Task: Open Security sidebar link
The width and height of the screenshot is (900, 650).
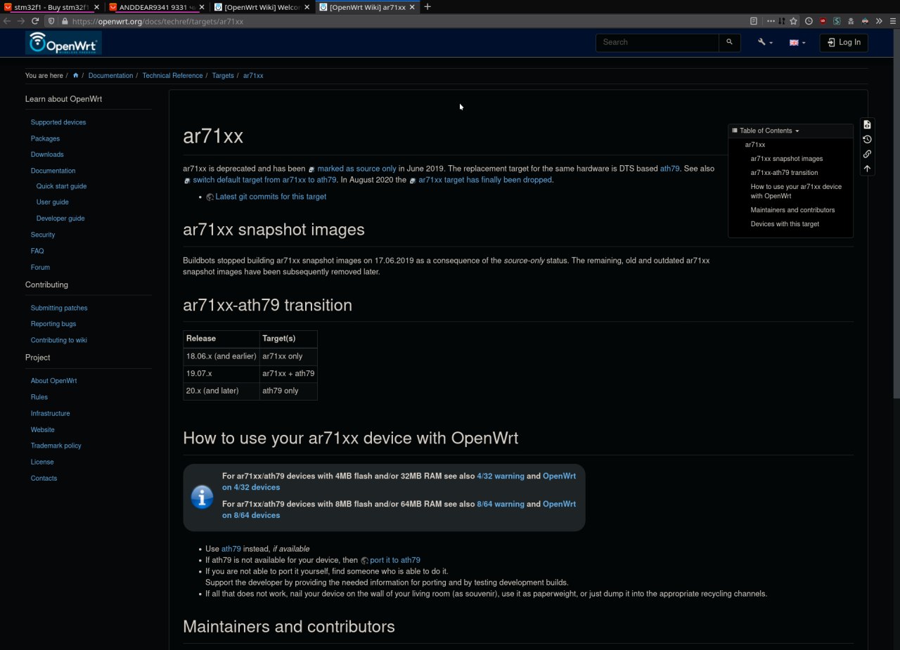Action: click(x=43, y=235)
